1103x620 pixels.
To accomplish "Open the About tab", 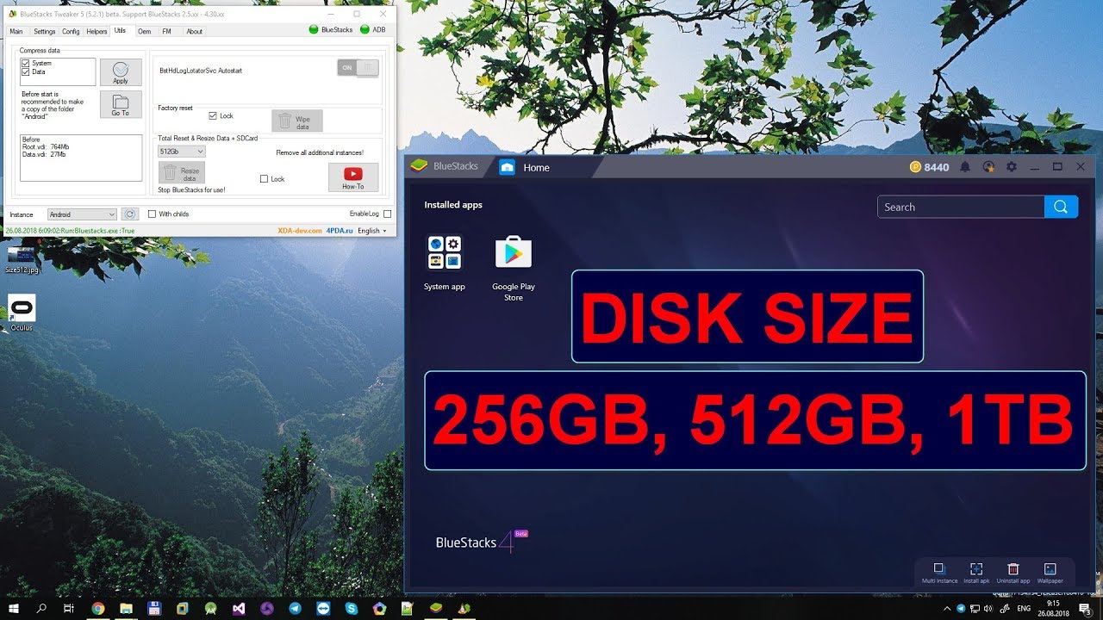I will click(x=195, y=31).
